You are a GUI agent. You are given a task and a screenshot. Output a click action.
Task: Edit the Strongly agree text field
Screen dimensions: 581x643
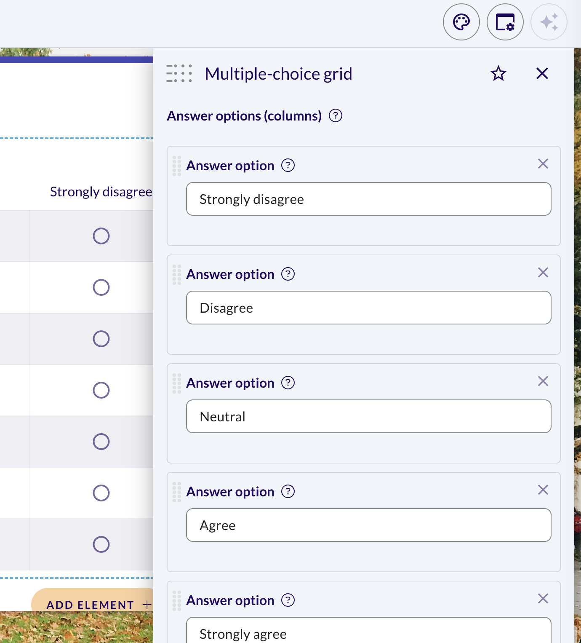coord(369,630)
